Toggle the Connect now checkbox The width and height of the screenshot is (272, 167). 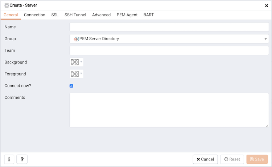(71, 86)
